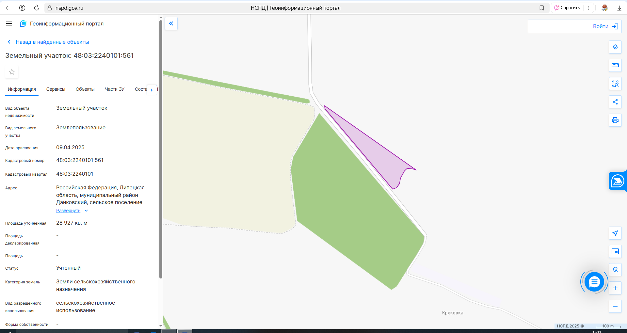Viewport: 627px width, 333px height.
Task: Zoom out on the map
Action: point(615,306)
